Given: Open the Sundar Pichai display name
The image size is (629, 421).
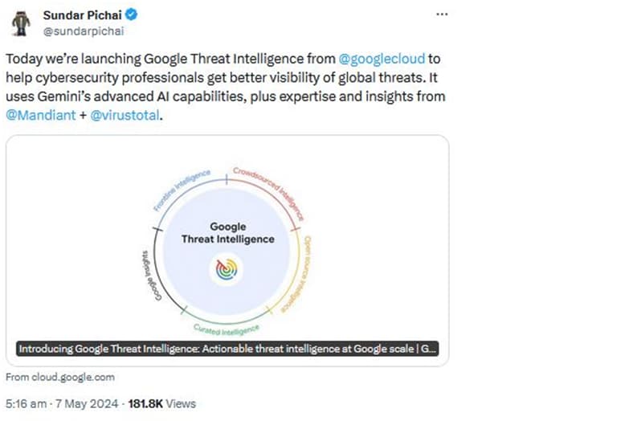Looking at the screenshot, I should 84,15.
